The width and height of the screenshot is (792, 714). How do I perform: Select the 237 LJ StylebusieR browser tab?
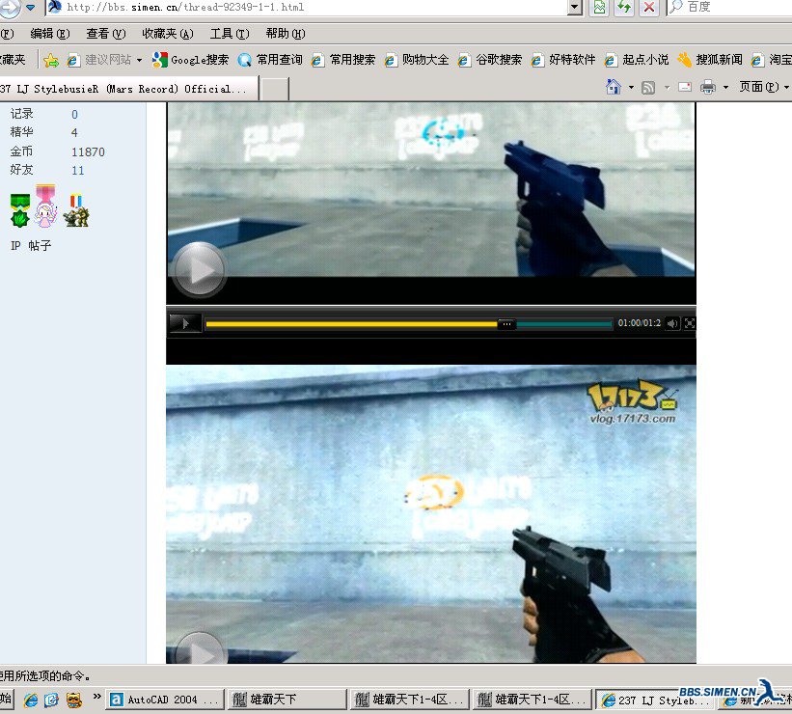(129, 89)
